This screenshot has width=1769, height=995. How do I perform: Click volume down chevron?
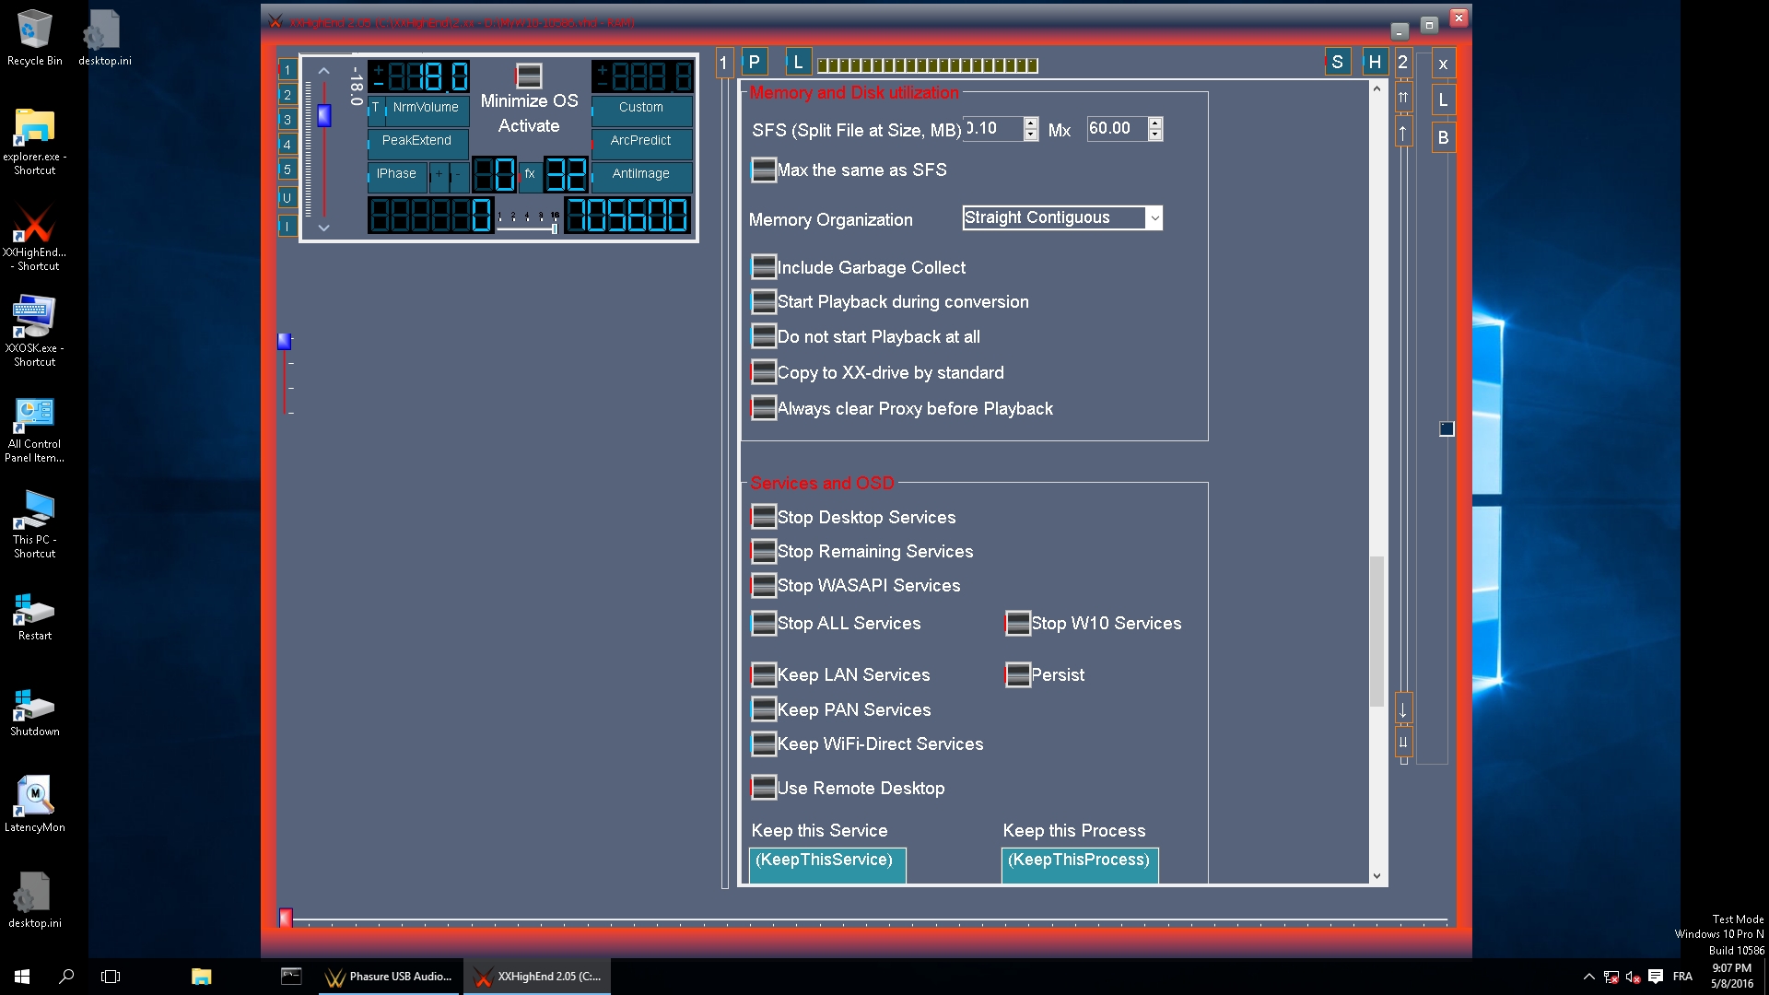point(323,228)
